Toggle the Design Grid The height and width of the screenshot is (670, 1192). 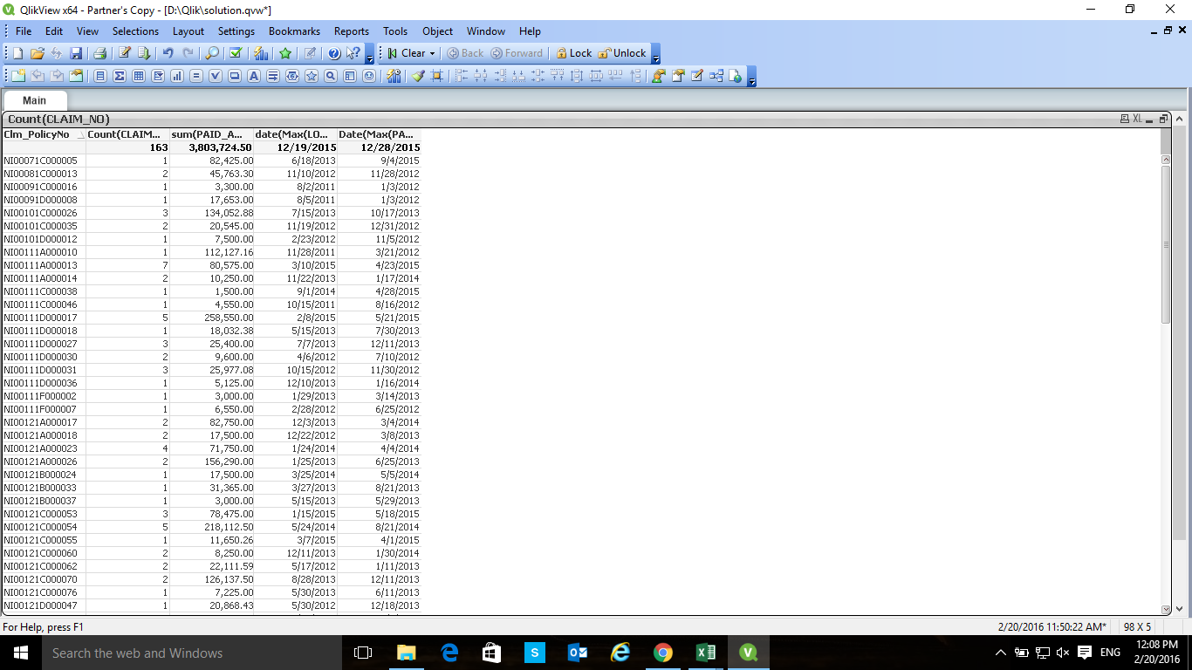click(436, 76)
